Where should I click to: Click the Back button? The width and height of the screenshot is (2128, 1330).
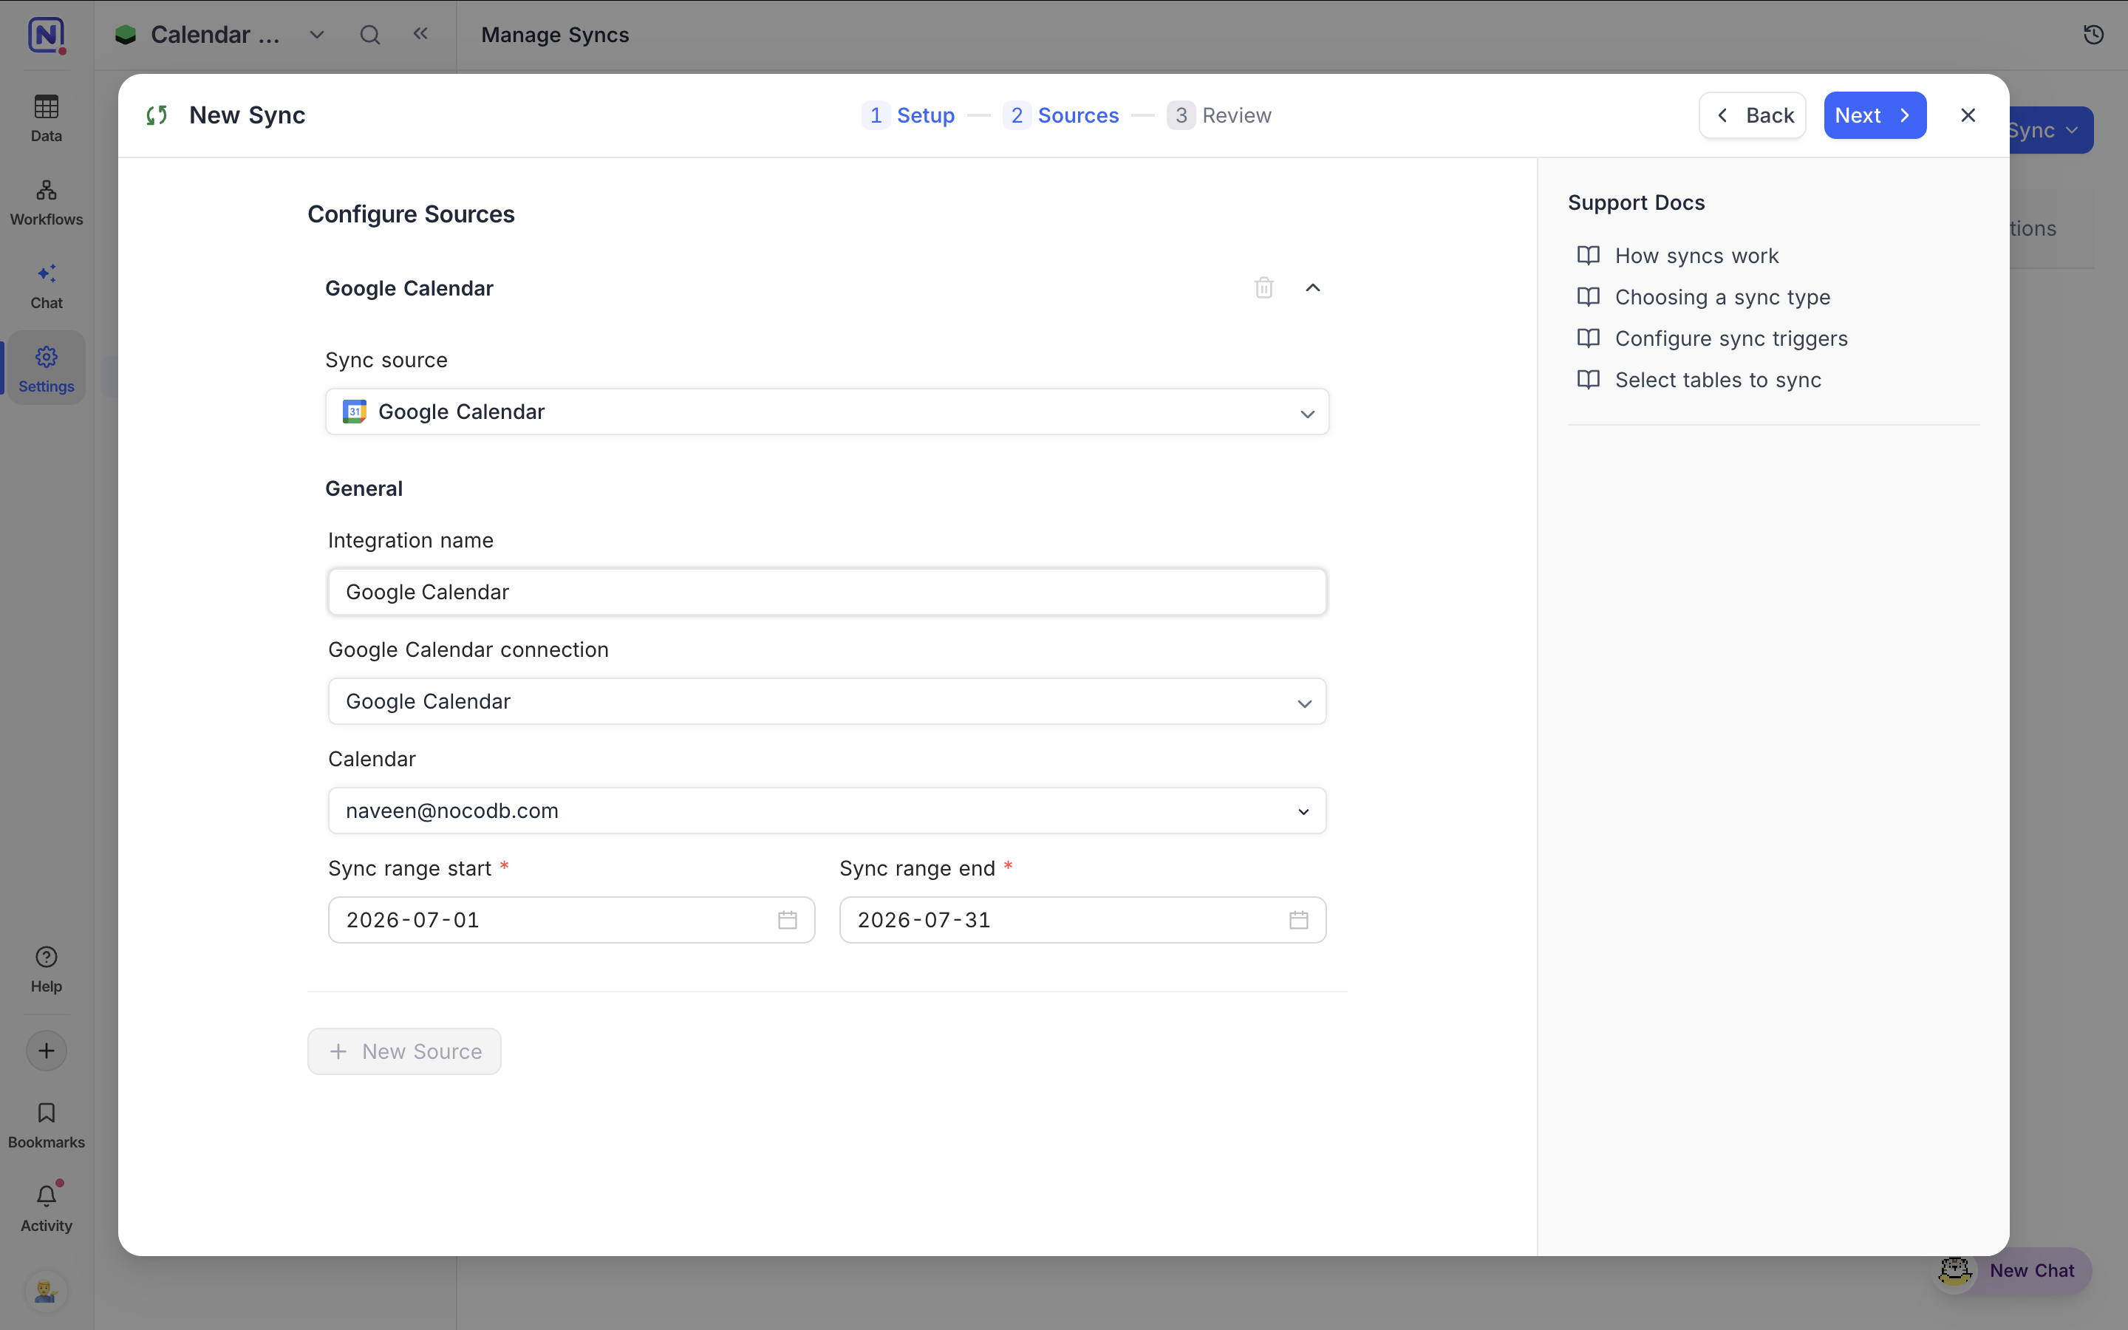pyautogui.click(x=1752, y=115)
